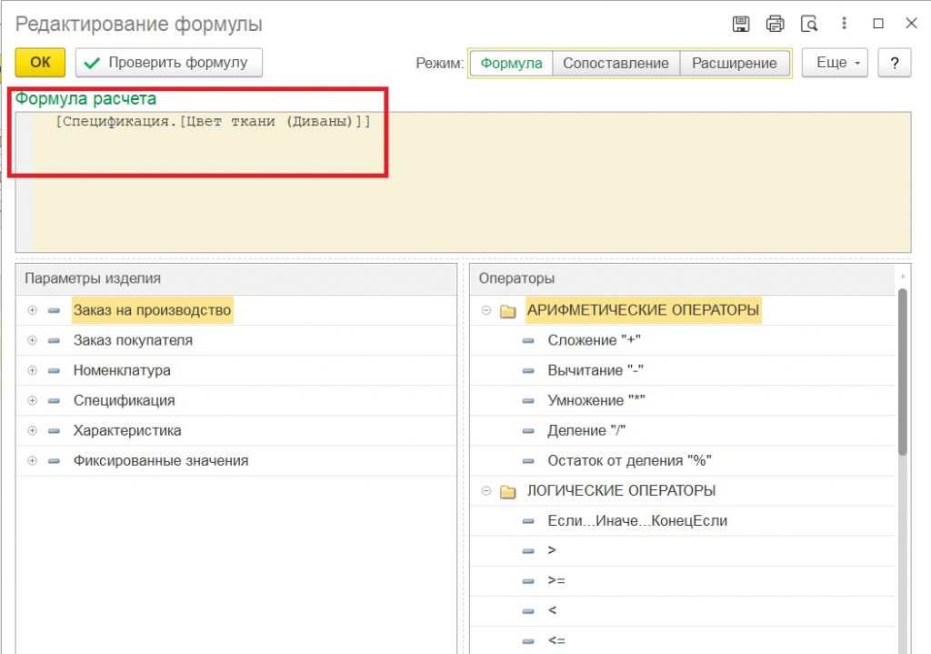Screen dimensions: 931x654
Task: Click the item icon beside Заказ на производство
Action: (x=54, y=311)
